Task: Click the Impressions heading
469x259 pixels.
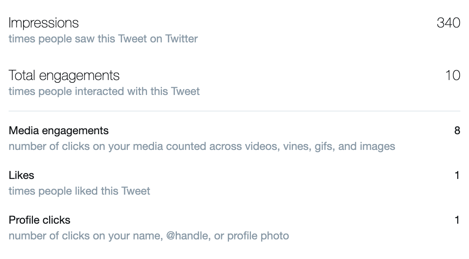Action: tap(44, 23)
